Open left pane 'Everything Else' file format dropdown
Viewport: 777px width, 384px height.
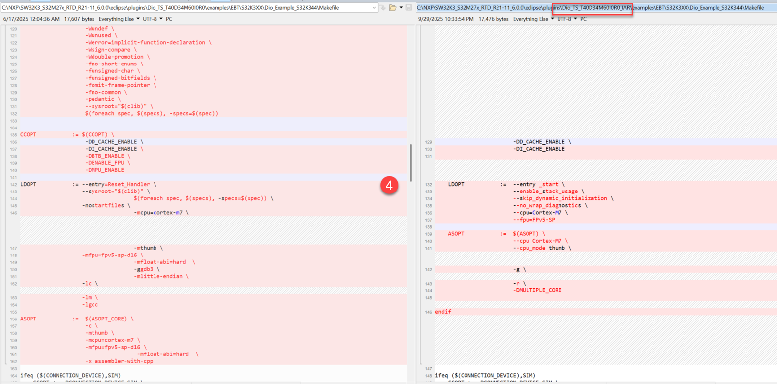point(119,19)
